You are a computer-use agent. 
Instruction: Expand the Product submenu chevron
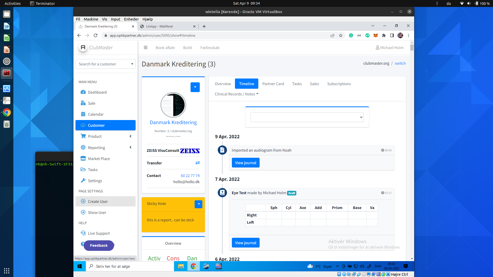(130, 136)
